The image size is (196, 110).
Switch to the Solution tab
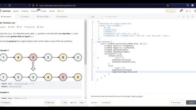tap(24, 16)
